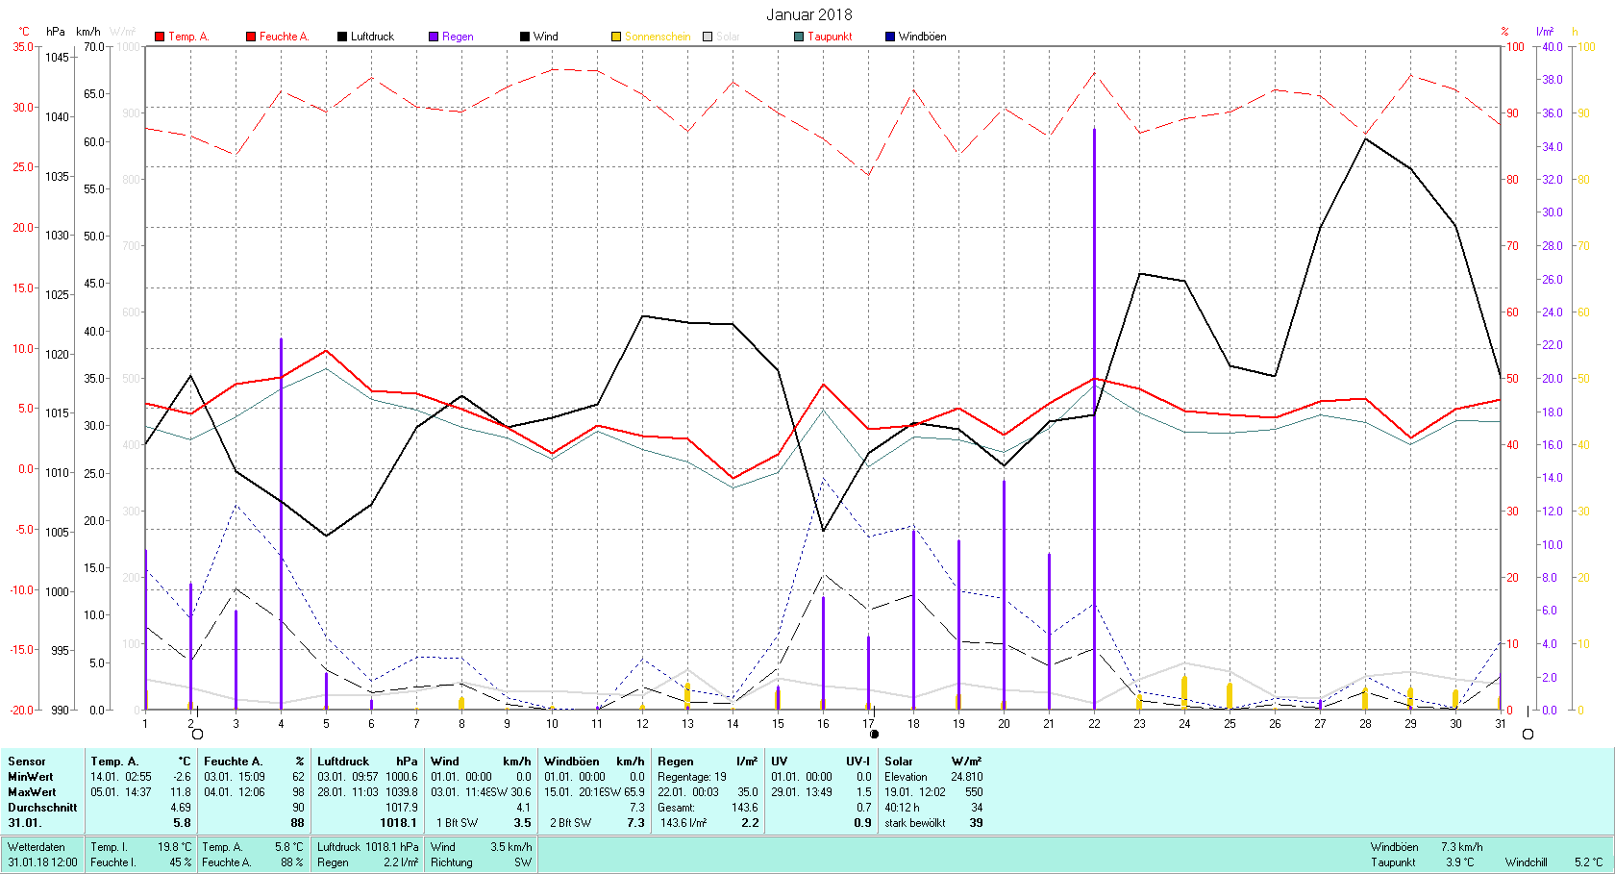Click the Elevation 24.810 solar entry
Screen dimensions: 1615x874
tap(933, 777)
